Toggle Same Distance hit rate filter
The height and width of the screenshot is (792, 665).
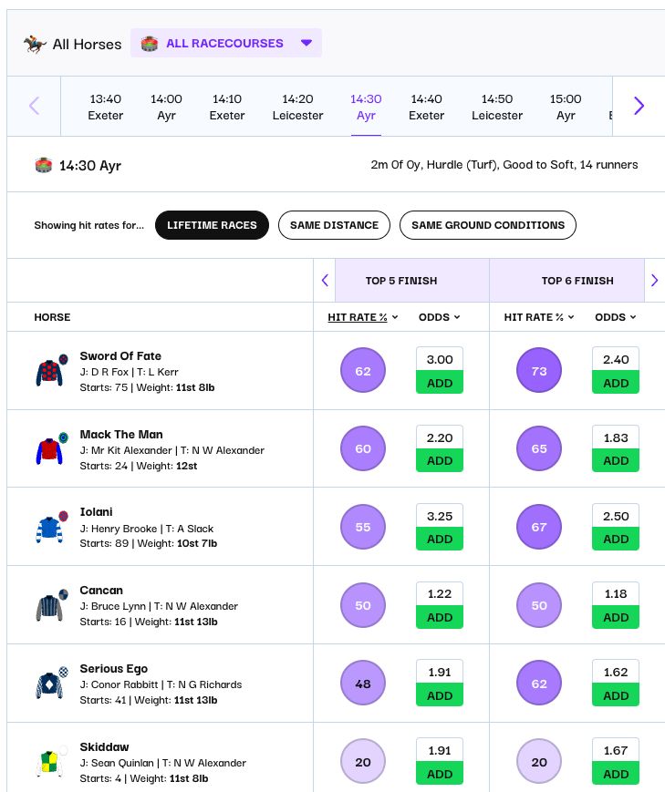334,225
